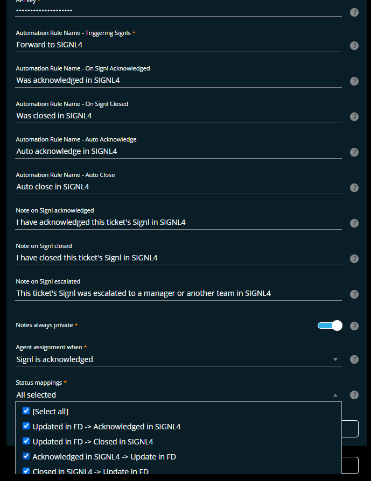Open help for Note on Signl escalated
Viewport: 371px width, 481px height.
coord(354,294)
